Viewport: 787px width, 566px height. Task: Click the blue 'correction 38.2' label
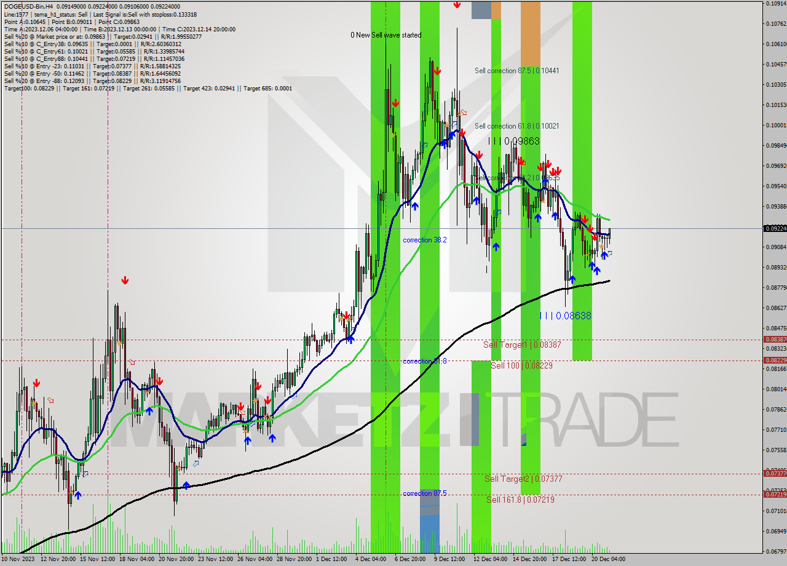[x=425, y=240]
